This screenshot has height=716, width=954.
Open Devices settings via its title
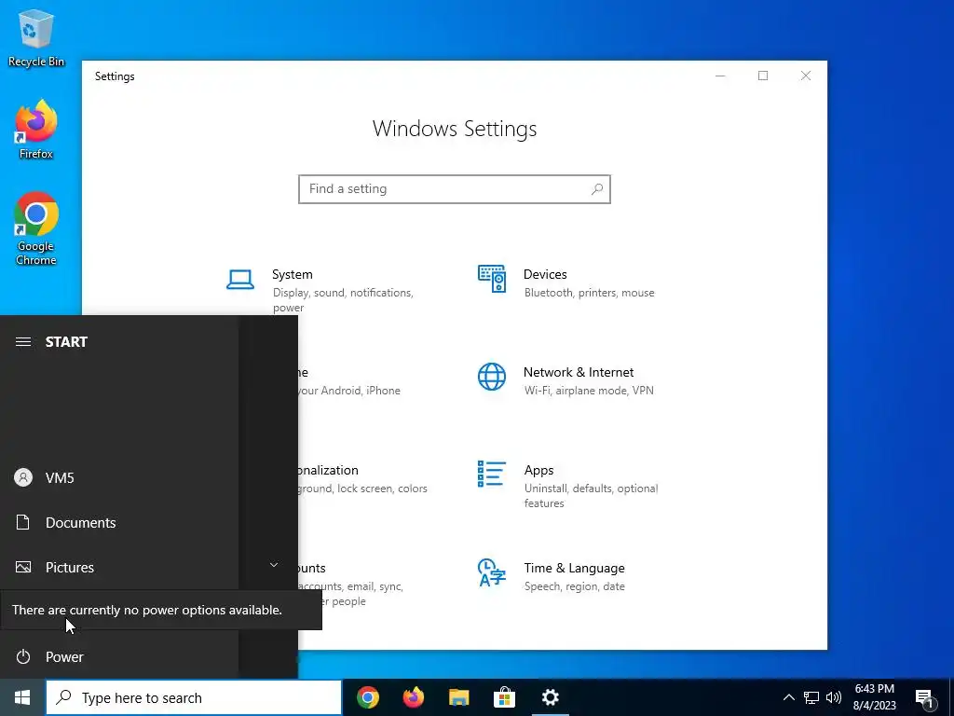click(545, 275)
